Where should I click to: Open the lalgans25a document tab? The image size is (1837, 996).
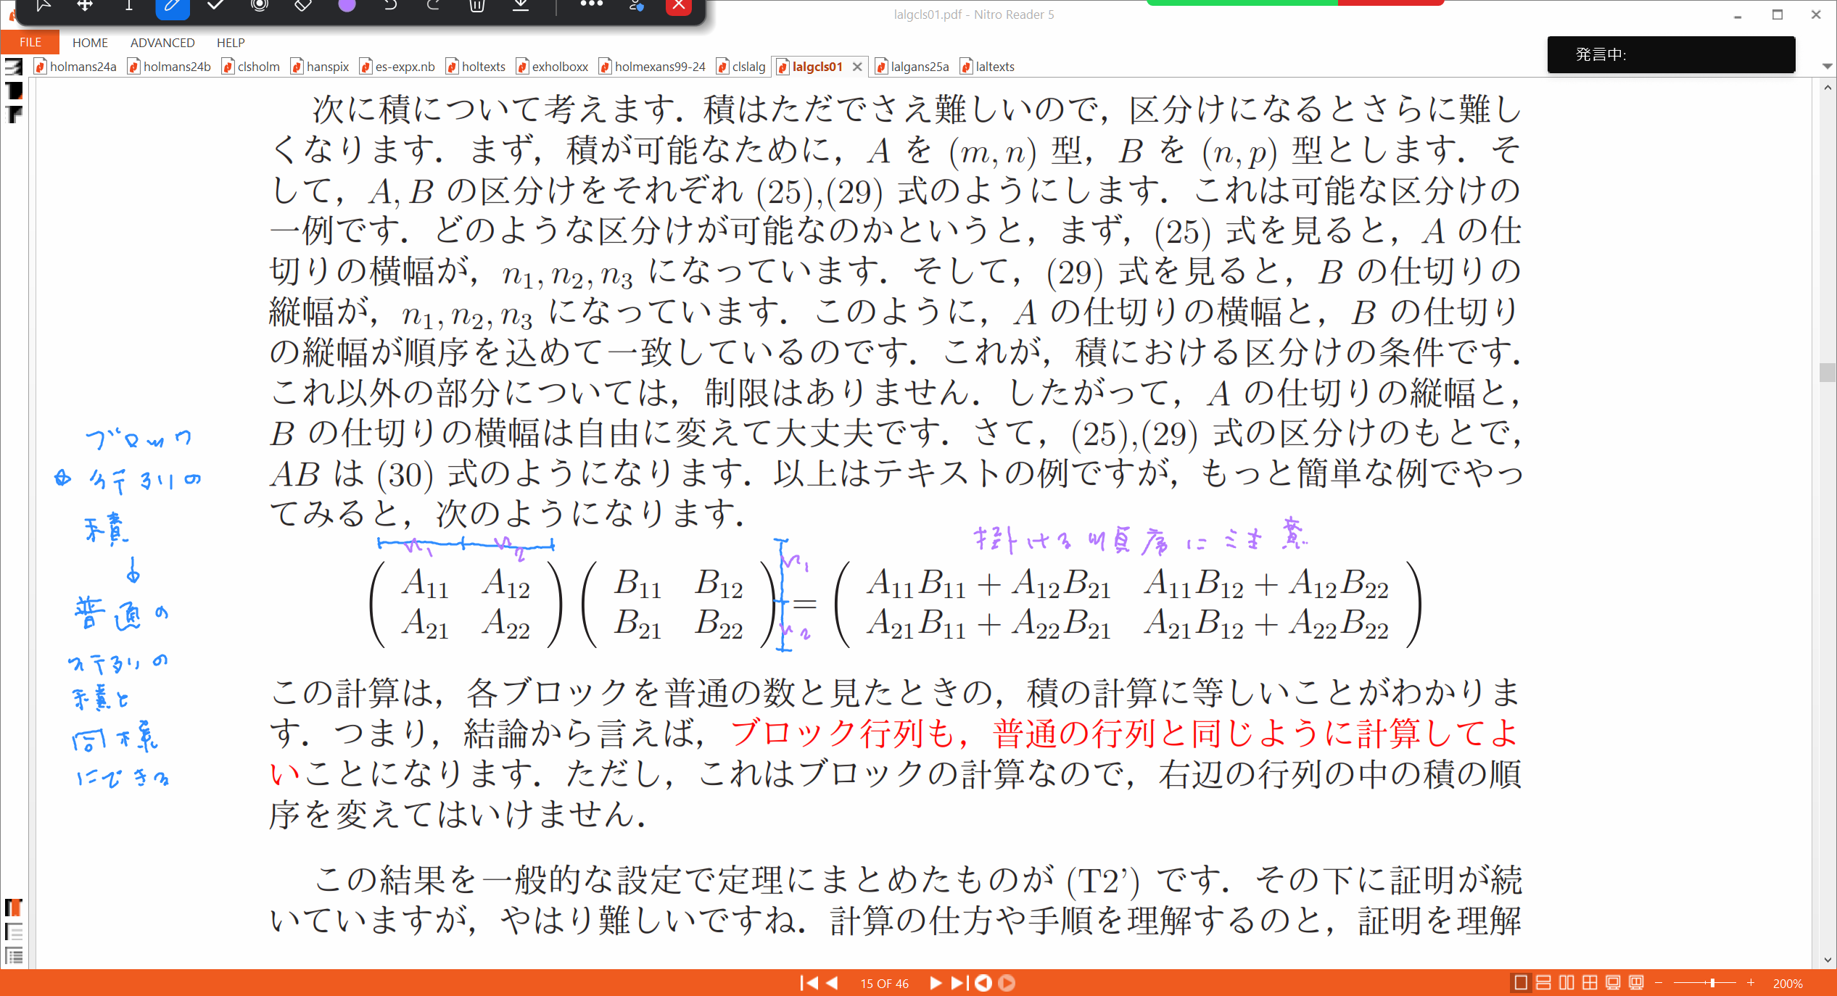tap(912, 67)
